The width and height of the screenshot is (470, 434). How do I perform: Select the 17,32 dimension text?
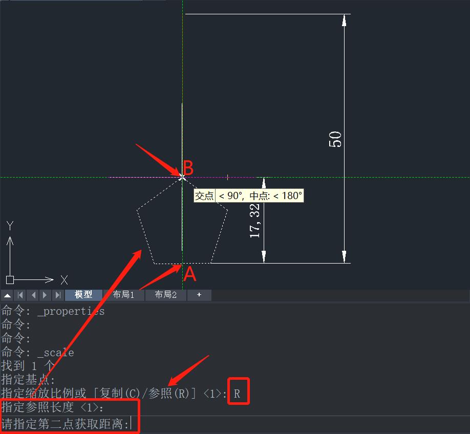pyautogui.click(x=254, y=221)
